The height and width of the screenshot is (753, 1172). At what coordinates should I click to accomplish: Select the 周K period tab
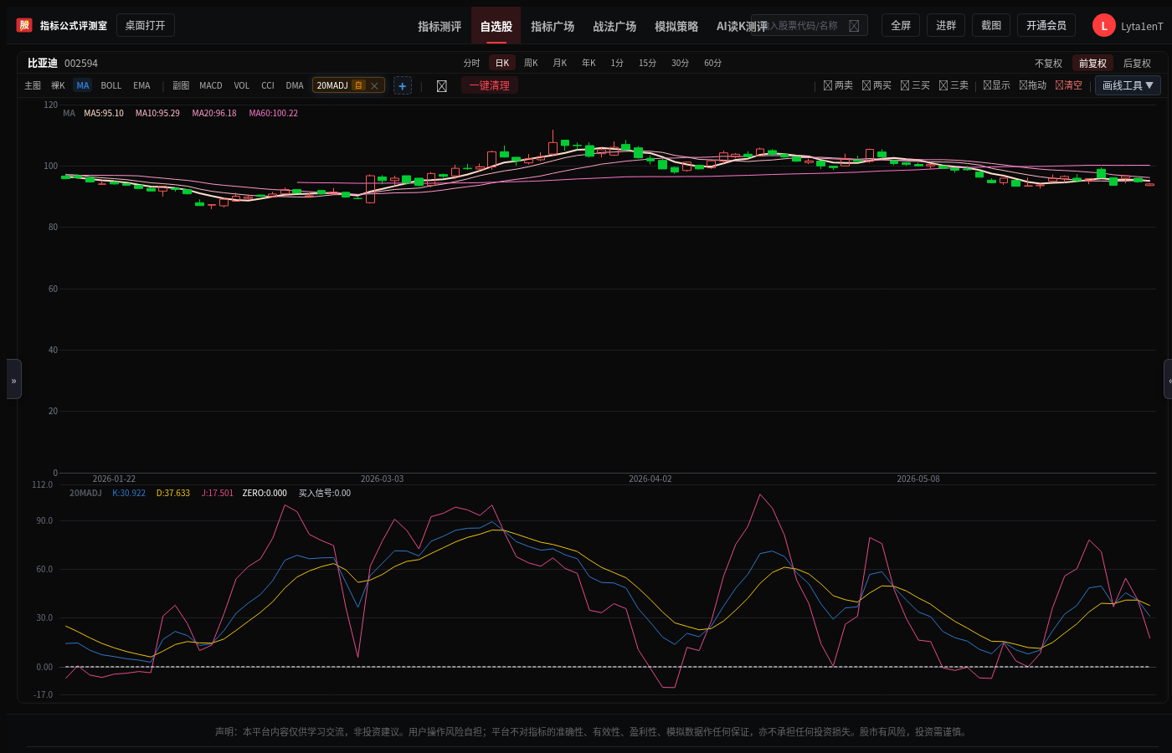(x=531, y=63)
